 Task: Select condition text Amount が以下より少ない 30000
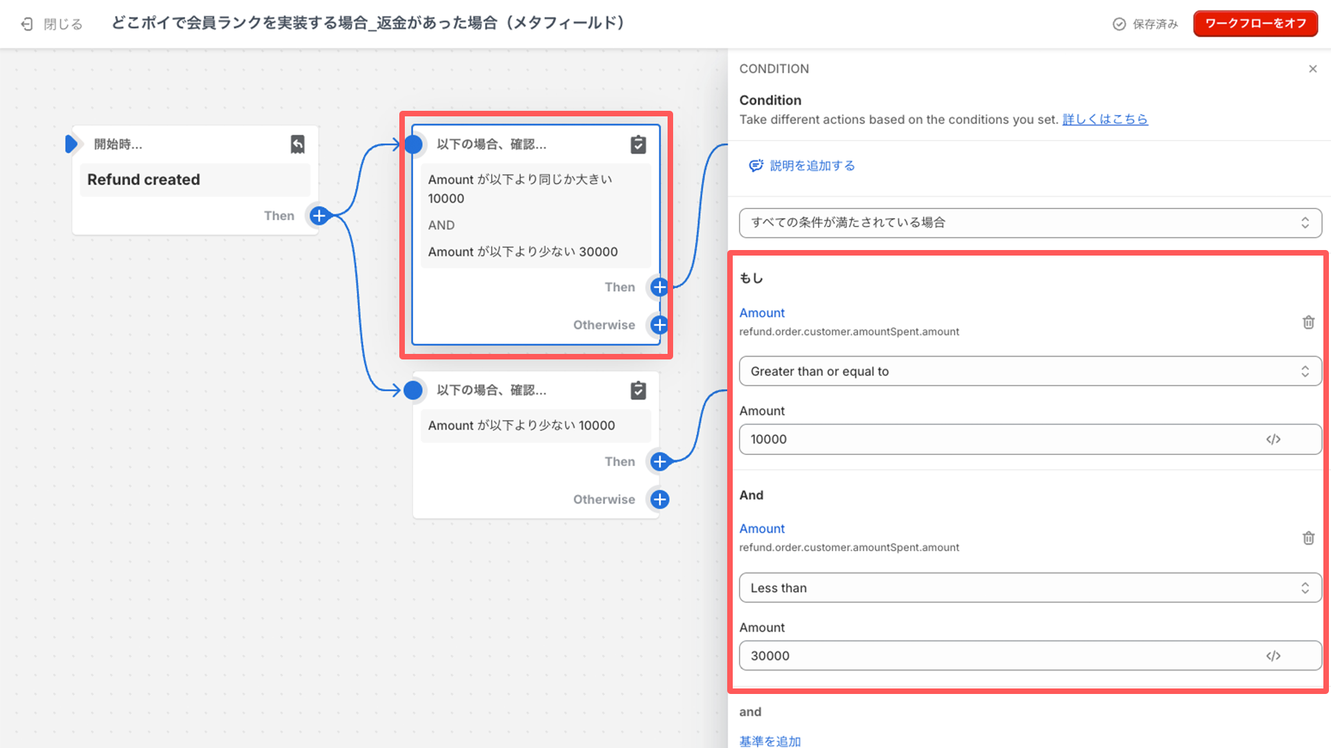click(x=523, y=251)
